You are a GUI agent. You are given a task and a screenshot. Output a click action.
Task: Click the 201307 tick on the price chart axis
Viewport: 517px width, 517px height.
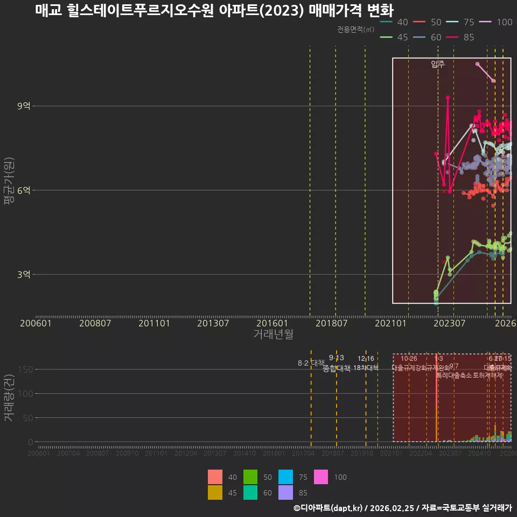(x=213, y=323)
